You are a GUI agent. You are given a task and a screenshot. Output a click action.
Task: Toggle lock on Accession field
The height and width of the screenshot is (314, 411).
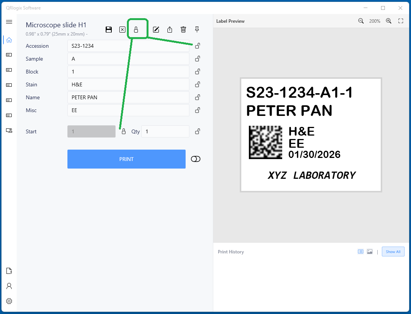(197, 46)
